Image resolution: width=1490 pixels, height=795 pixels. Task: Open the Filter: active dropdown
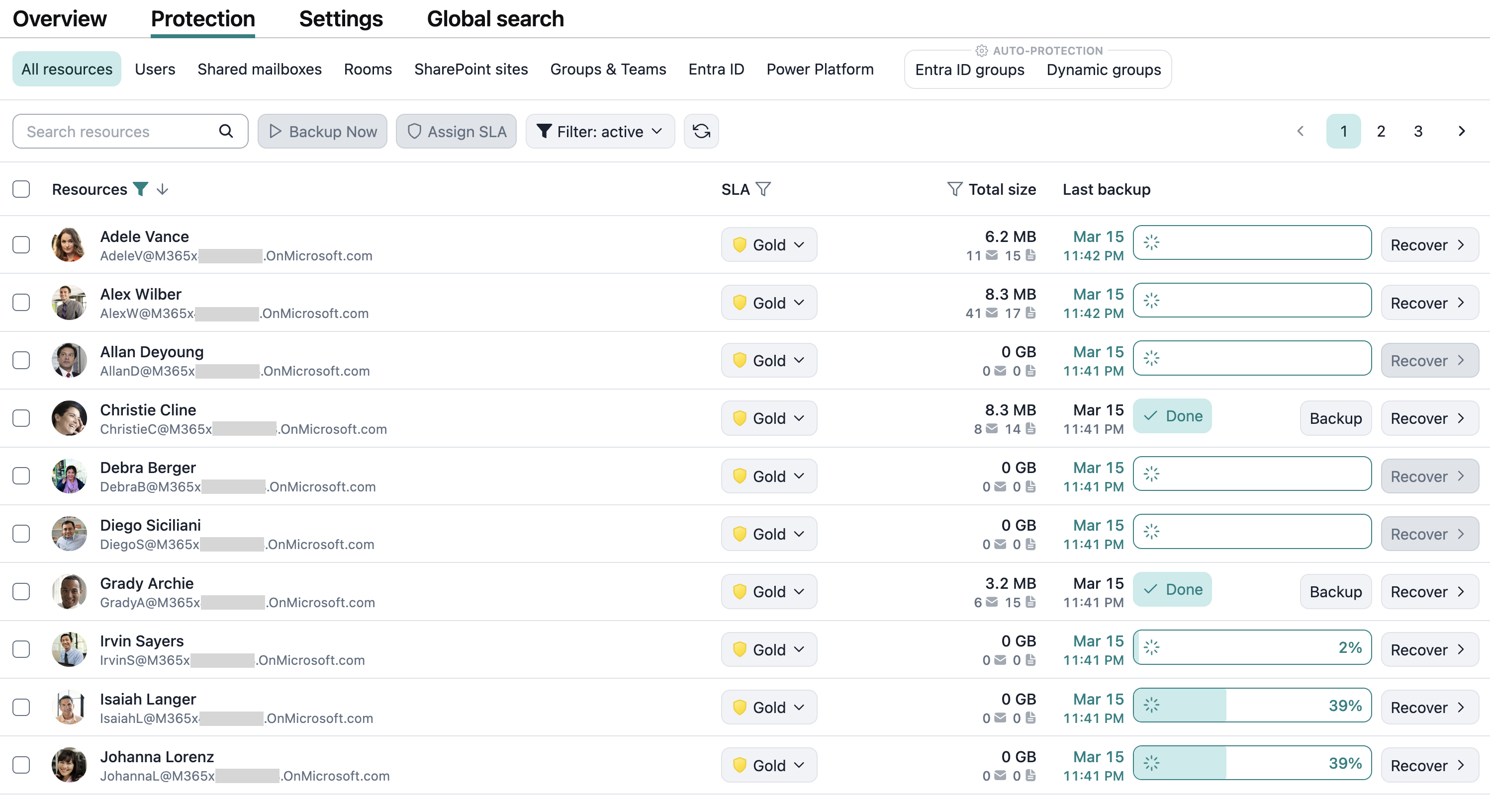(x=600, y=131)
